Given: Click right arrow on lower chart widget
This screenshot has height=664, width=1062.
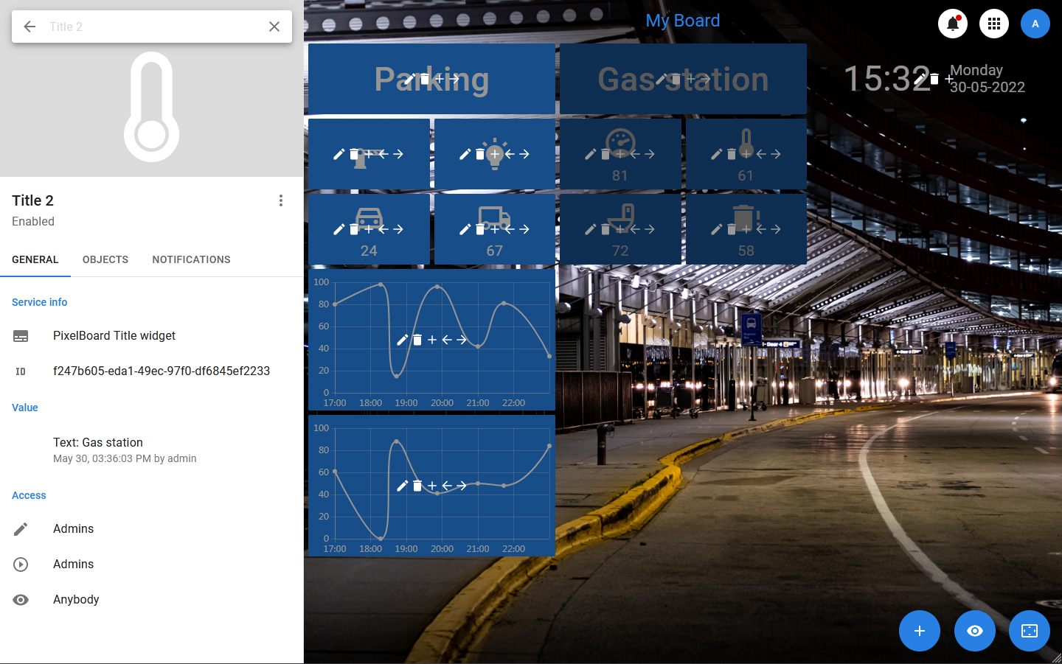Looking at the screenshot, I should 462,486.
